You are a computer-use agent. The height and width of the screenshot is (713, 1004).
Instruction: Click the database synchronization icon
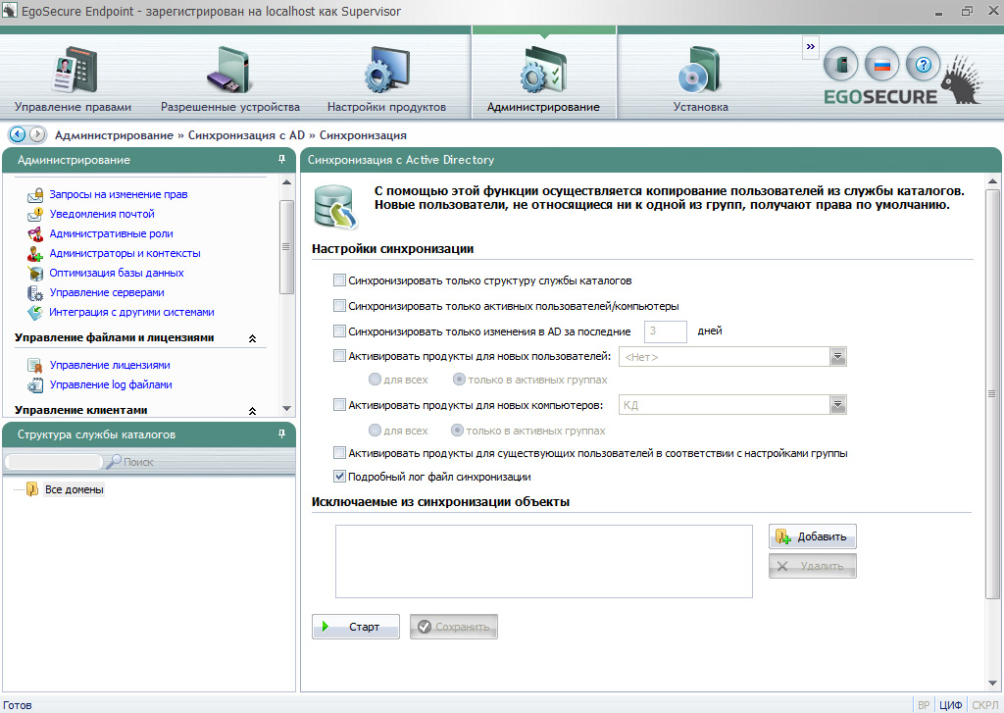(x=336, y=206)
